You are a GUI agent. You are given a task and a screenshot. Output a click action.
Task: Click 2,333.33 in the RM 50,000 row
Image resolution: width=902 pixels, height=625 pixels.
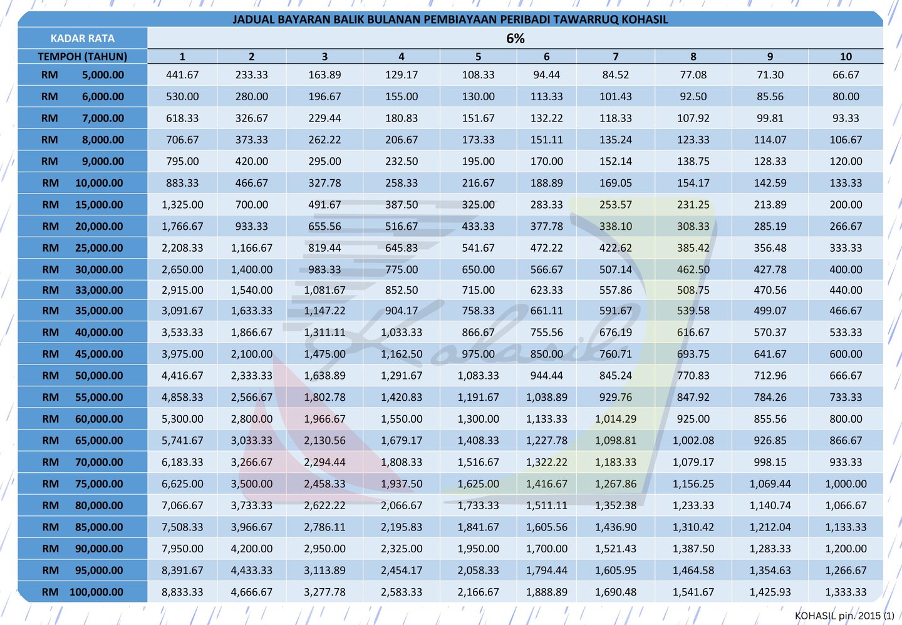(x=251, y=376)
